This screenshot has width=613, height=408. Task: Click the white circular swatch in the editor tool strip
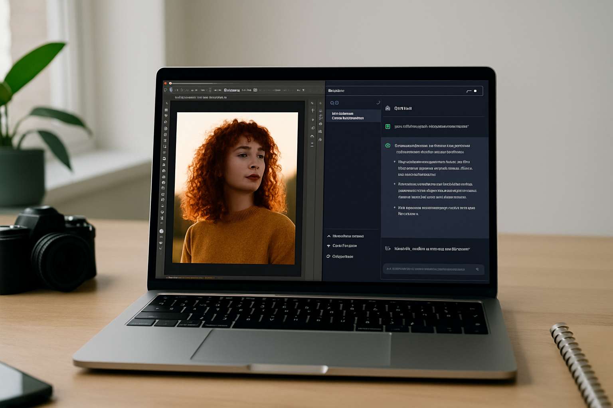point(161,231)
